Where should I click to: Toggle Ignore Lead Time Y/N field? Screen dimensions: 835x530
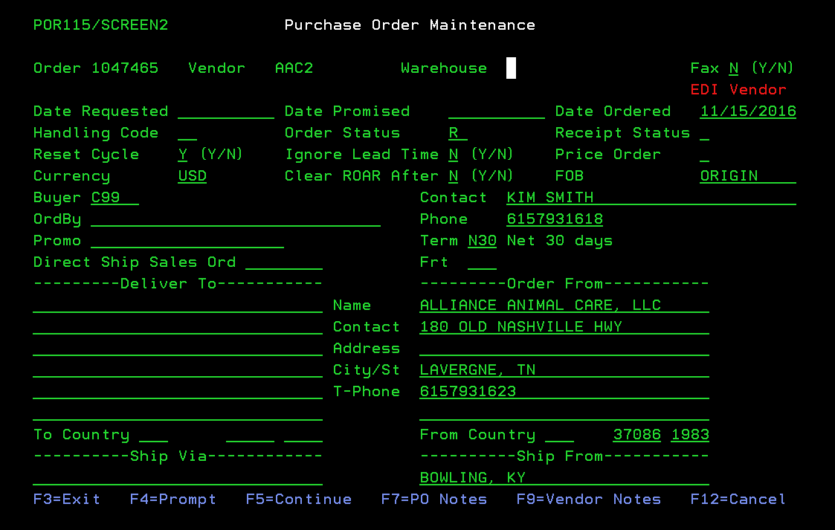pos(453,155)
